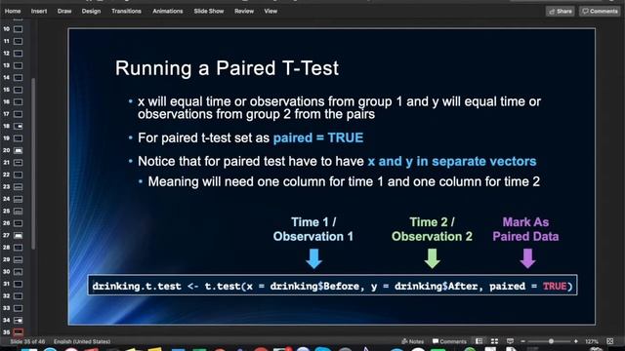Viewport: 625px width, 351px height.
Task: Select slide 23 thumbnail
Action: point(18,186)
